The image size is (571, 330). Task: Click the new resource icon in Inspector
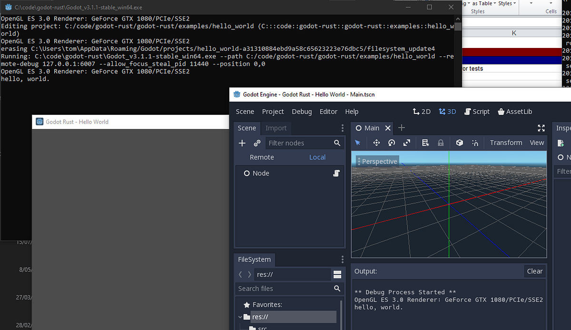pyautogui.click(x=561, y=143)
